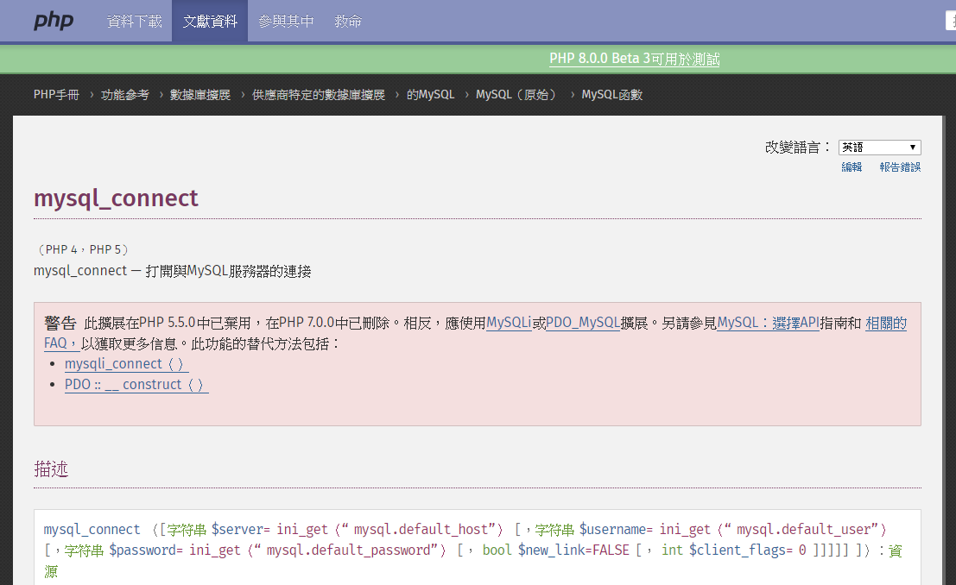
Task: Go to 功能參考 breadcrumb
Action: pyautogui.click(x=125, y=94)
